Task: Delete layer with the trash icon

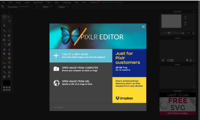Action: pyautogui.click(x=190, y=60)
